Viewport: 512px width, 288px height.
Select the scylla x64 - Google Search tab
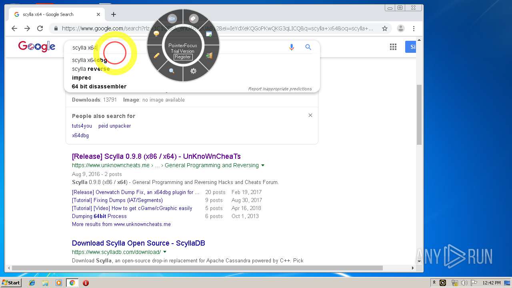tap(56, 14)
